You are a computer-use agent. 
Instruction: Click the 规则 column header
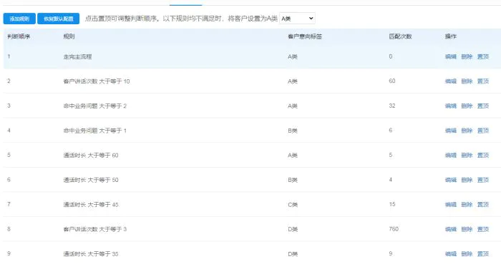pos(69,36)
